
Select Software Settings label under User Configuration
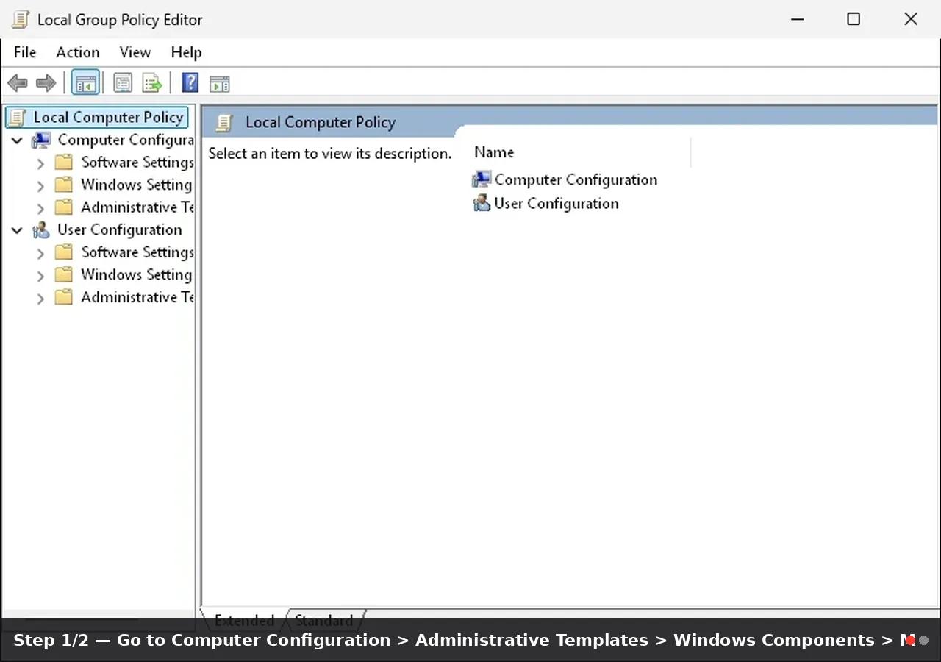137,252
